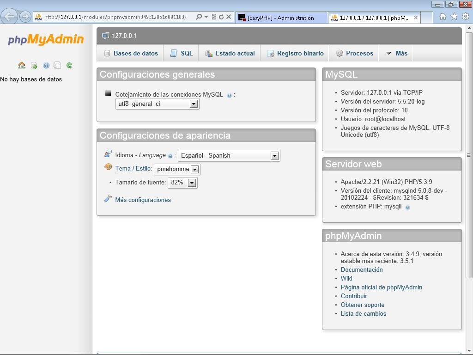Click the PMA site icon in address bar
This screenshot has width=473, height=355.
pos(38,17)
